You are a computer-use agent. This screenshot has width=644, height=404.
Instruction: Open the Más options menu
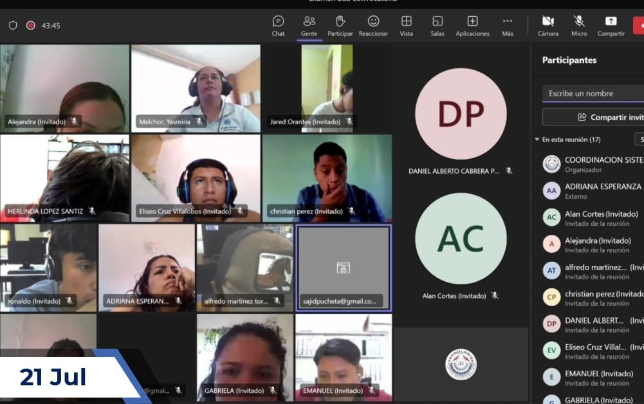(508, 26)
